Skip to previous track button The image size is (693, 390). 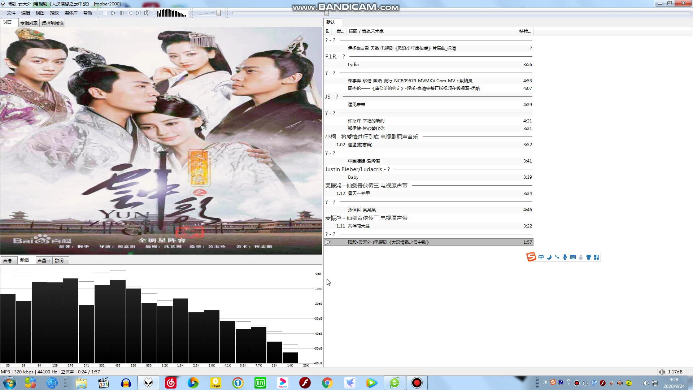tap(130, 13)
